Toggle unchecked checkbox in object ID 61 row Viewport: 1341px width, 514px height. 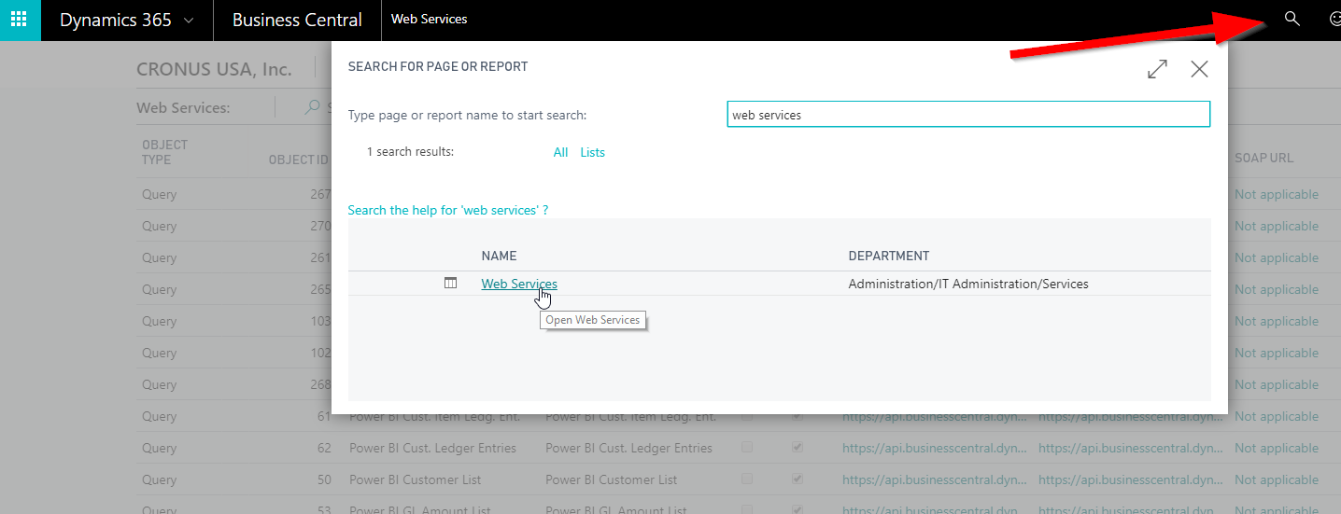(x=747, y=416)
